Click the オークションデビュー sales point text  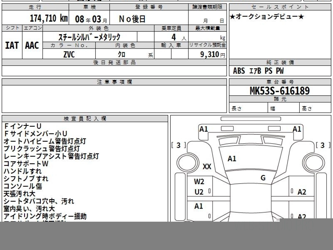click(267, 17)
